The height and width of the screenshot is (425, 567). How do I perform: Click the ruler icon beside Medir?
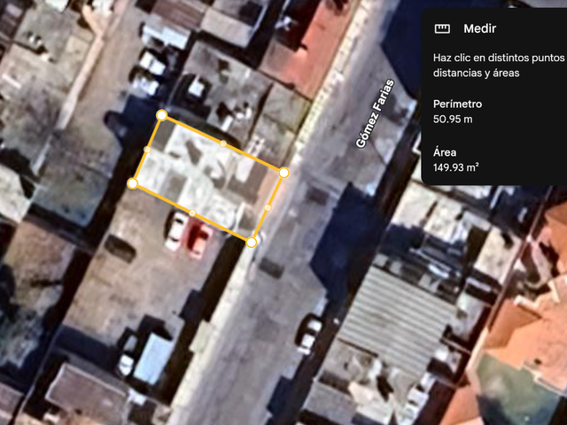click(442, 28)
